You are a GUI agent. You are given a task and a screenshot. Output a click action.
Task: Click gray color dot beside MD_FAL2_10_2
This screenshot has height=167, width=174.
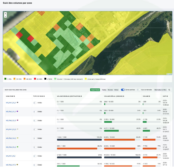(18, 102)
